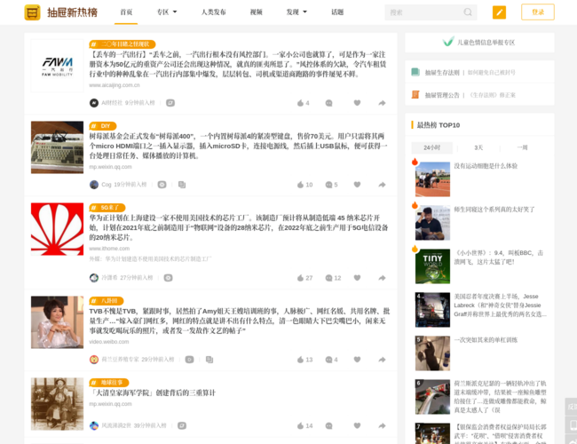This screenshot has height=444, width=577.
Task: Favorite the 大清皇家海军学院 post
Action: [357, 425]
